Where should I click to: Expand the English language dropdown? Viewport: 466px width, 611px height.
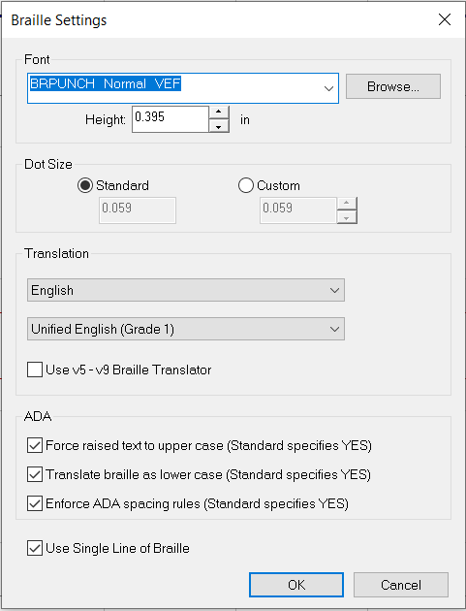(x=186, y=290)
